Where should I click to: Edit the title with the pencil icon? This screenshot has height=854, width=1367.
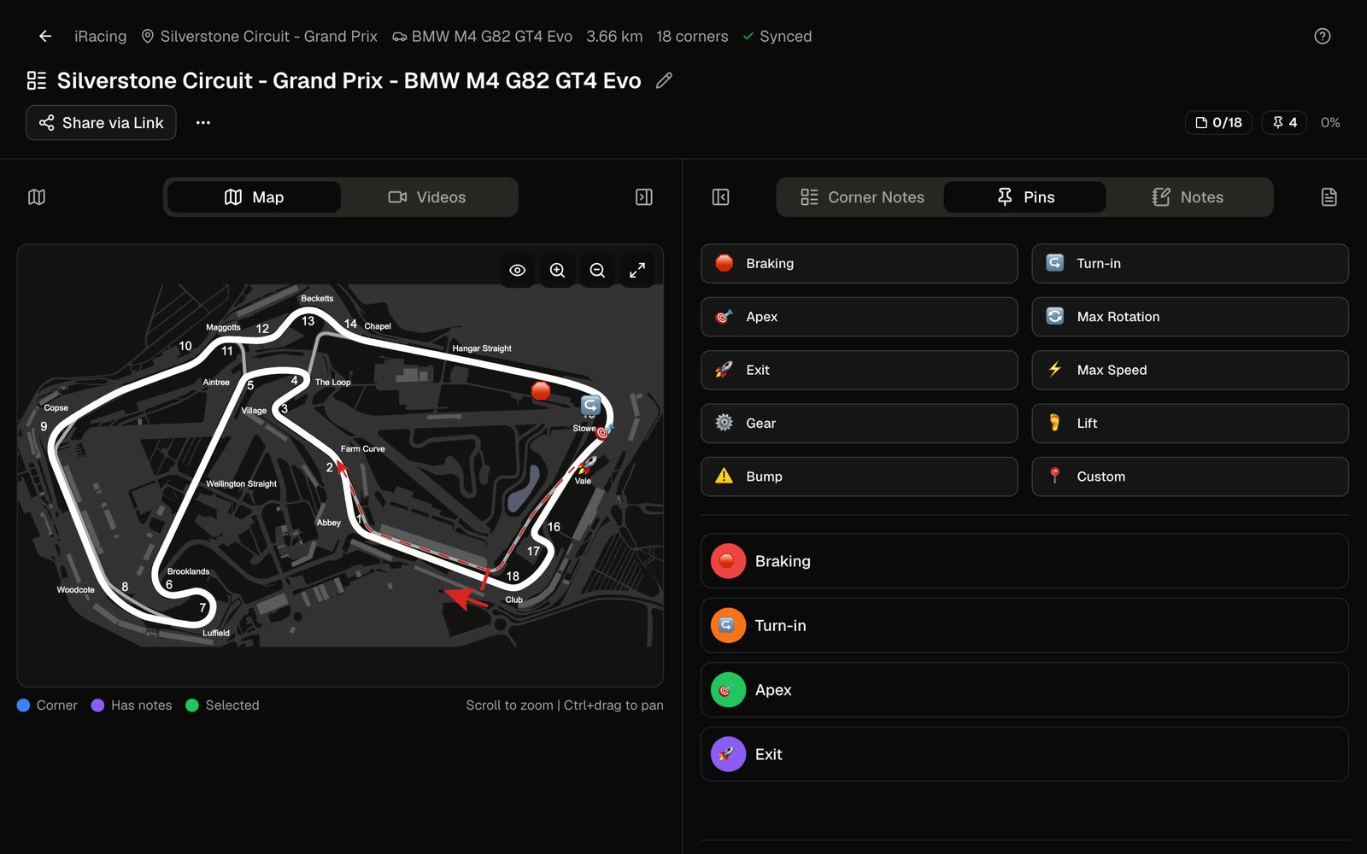coord(664,80)
